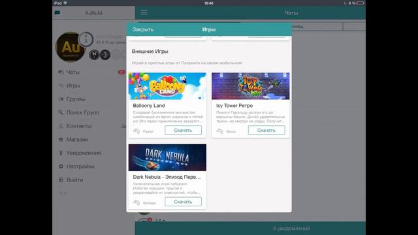The image size is (418, 235).
Task: Click the Wi-Fi icon in status bar
Action: pyautogui.click(x=65, y=3)
